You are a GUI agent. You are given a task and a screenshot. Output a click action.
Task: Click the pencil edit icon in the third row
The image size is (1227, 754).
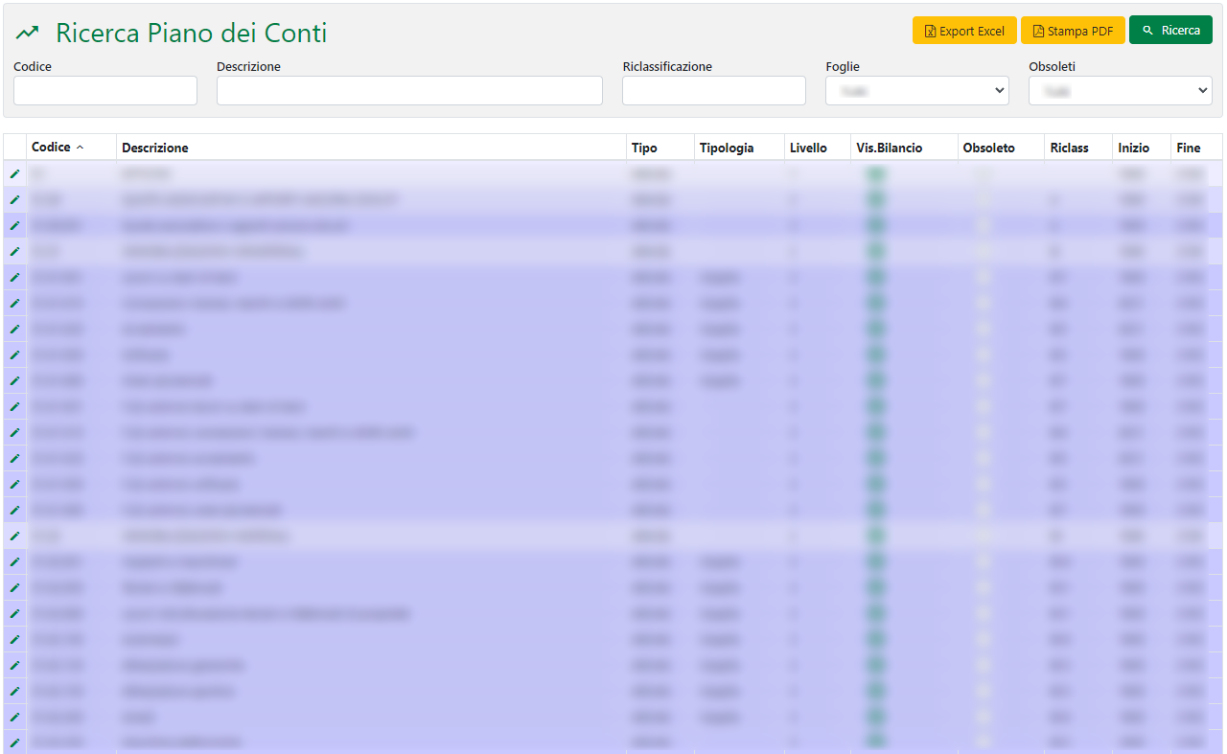click(14, 226)
